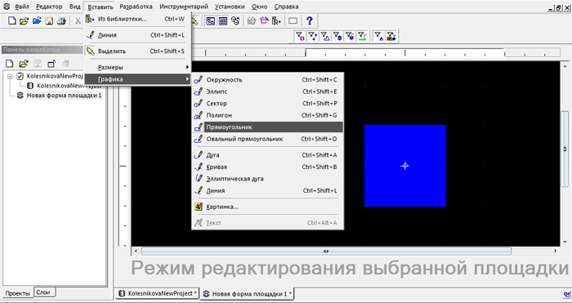Click the filter text icon with letter A
The width and height of the screenshot is (572, 303).
click(x=379, y=36)
